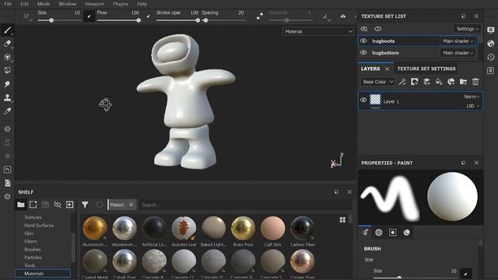Select the Smudge tool
This screenshot has width=498, height=280.
coord(7,84)
